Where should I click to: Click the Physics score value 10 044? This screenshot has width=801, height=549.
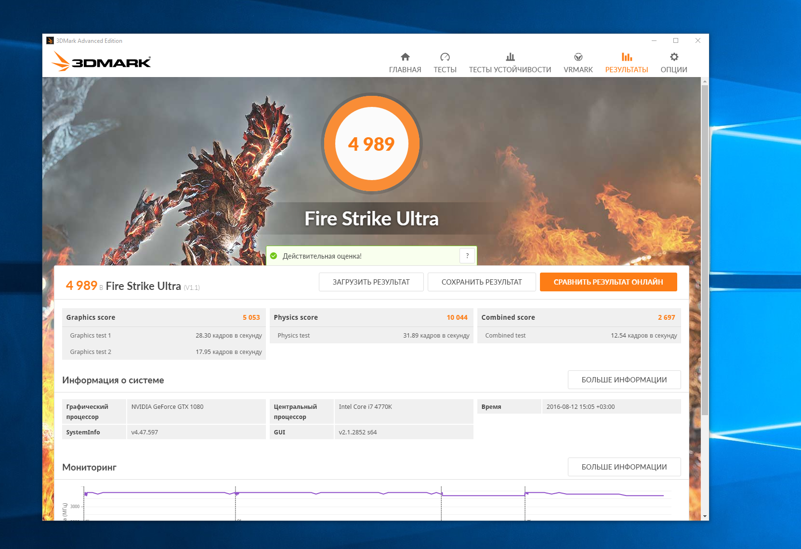click(457, 317)
